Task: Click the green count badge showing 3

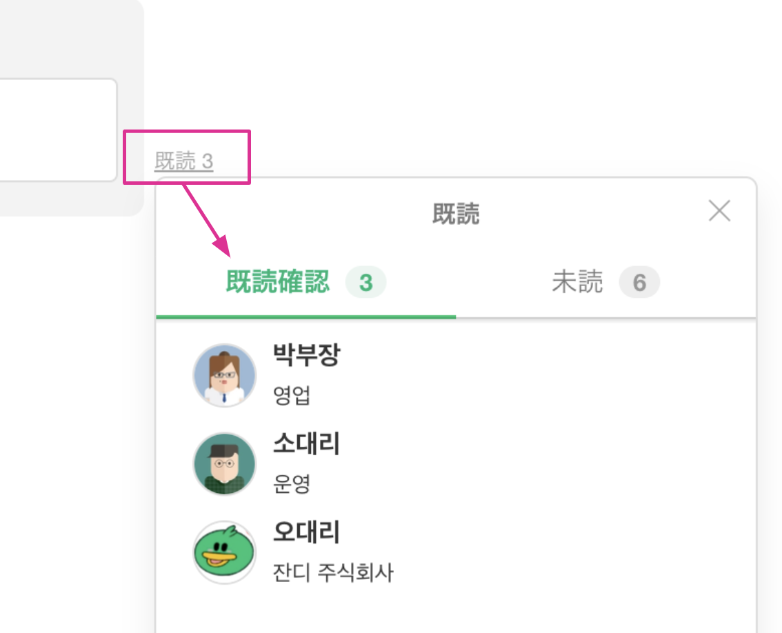Action: 365,283
